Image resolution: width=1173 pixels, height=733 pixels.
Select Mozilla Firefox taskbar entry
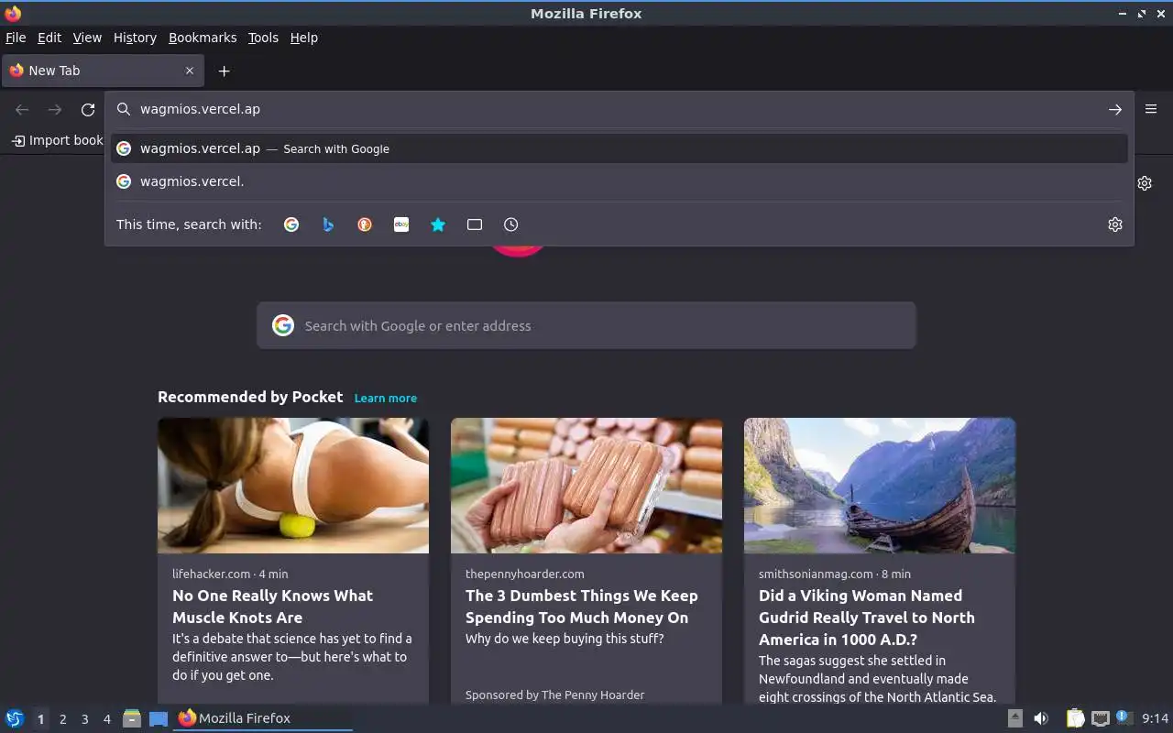[x=263, y=718]
